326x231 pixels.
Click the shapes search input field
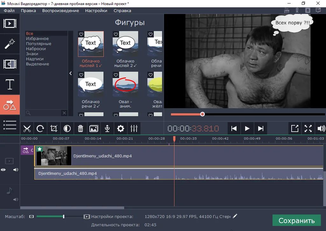(43, 113)
